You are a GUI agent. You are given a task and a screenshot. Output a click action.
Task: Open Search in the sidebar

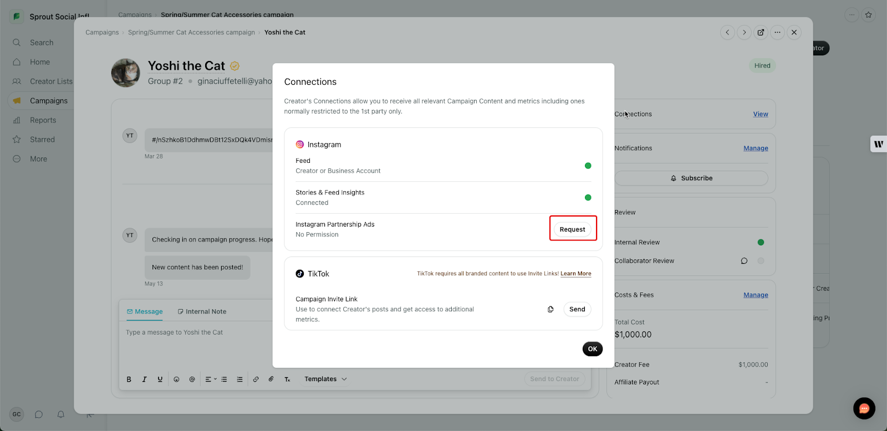pos(42,43)
